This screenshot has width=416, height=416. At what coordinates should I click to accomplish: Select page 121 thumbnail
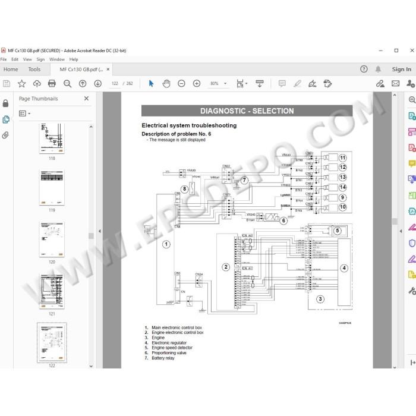click(52, 291)
